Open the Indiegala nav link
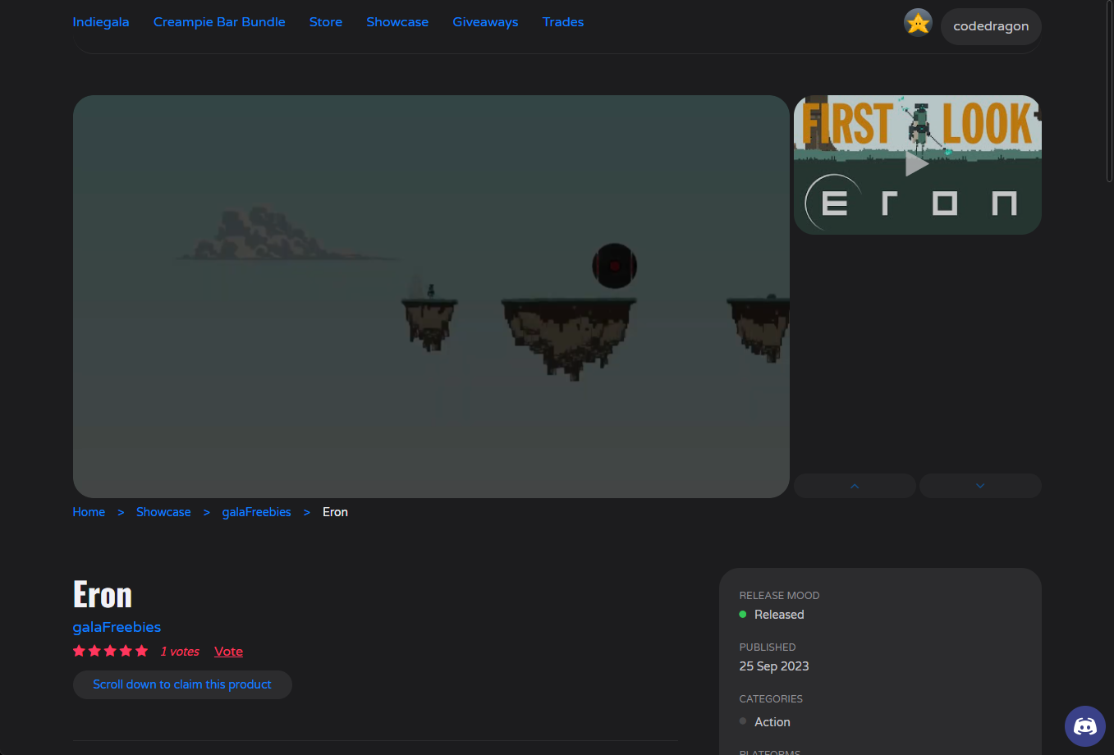 pos(101,22)
